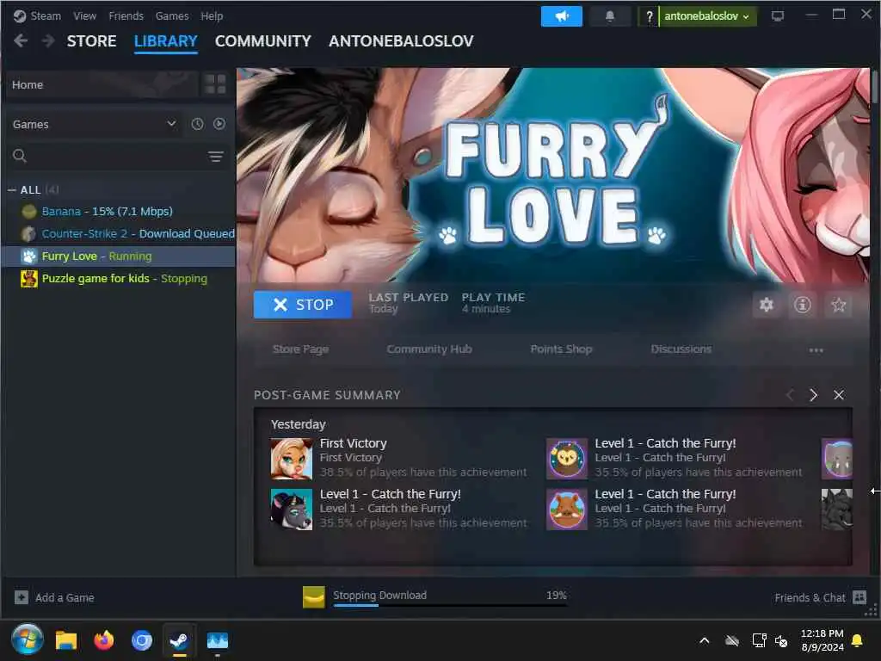Toggle show ready-to-play games filter

(x=219, y=124)
